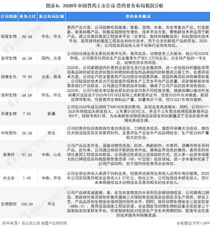Screen dimensions: 210x229
Task: Click the 海利生物 description about 猪瘟病毒E2
Action: (138, 95)
